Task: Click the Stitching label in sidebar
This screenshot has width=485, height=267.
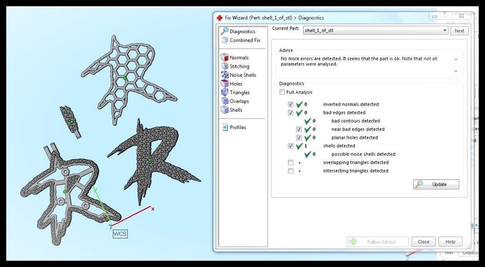Action: coord(239,66)
